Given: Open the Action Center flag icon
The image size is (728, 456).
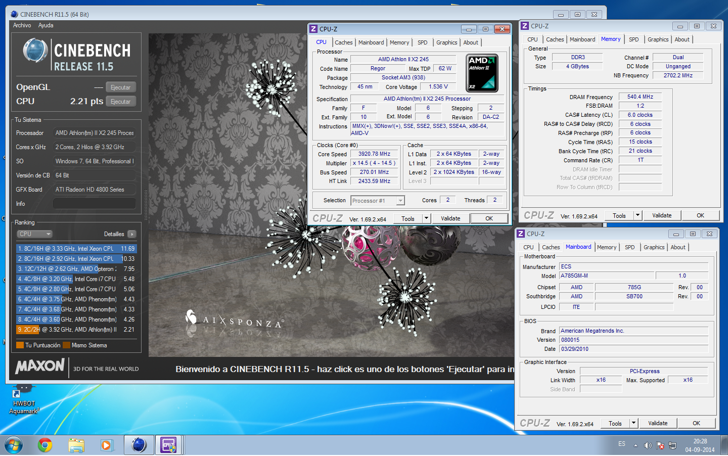Looking at the screenshot, I should pyautogui.click(x=660, y=445).
